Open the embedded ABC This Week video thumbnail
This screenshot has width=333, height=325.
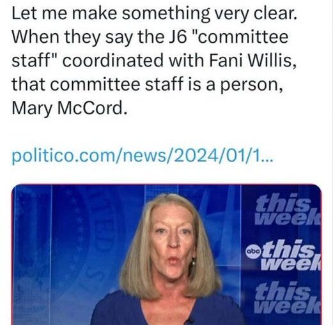click(166, 254)
